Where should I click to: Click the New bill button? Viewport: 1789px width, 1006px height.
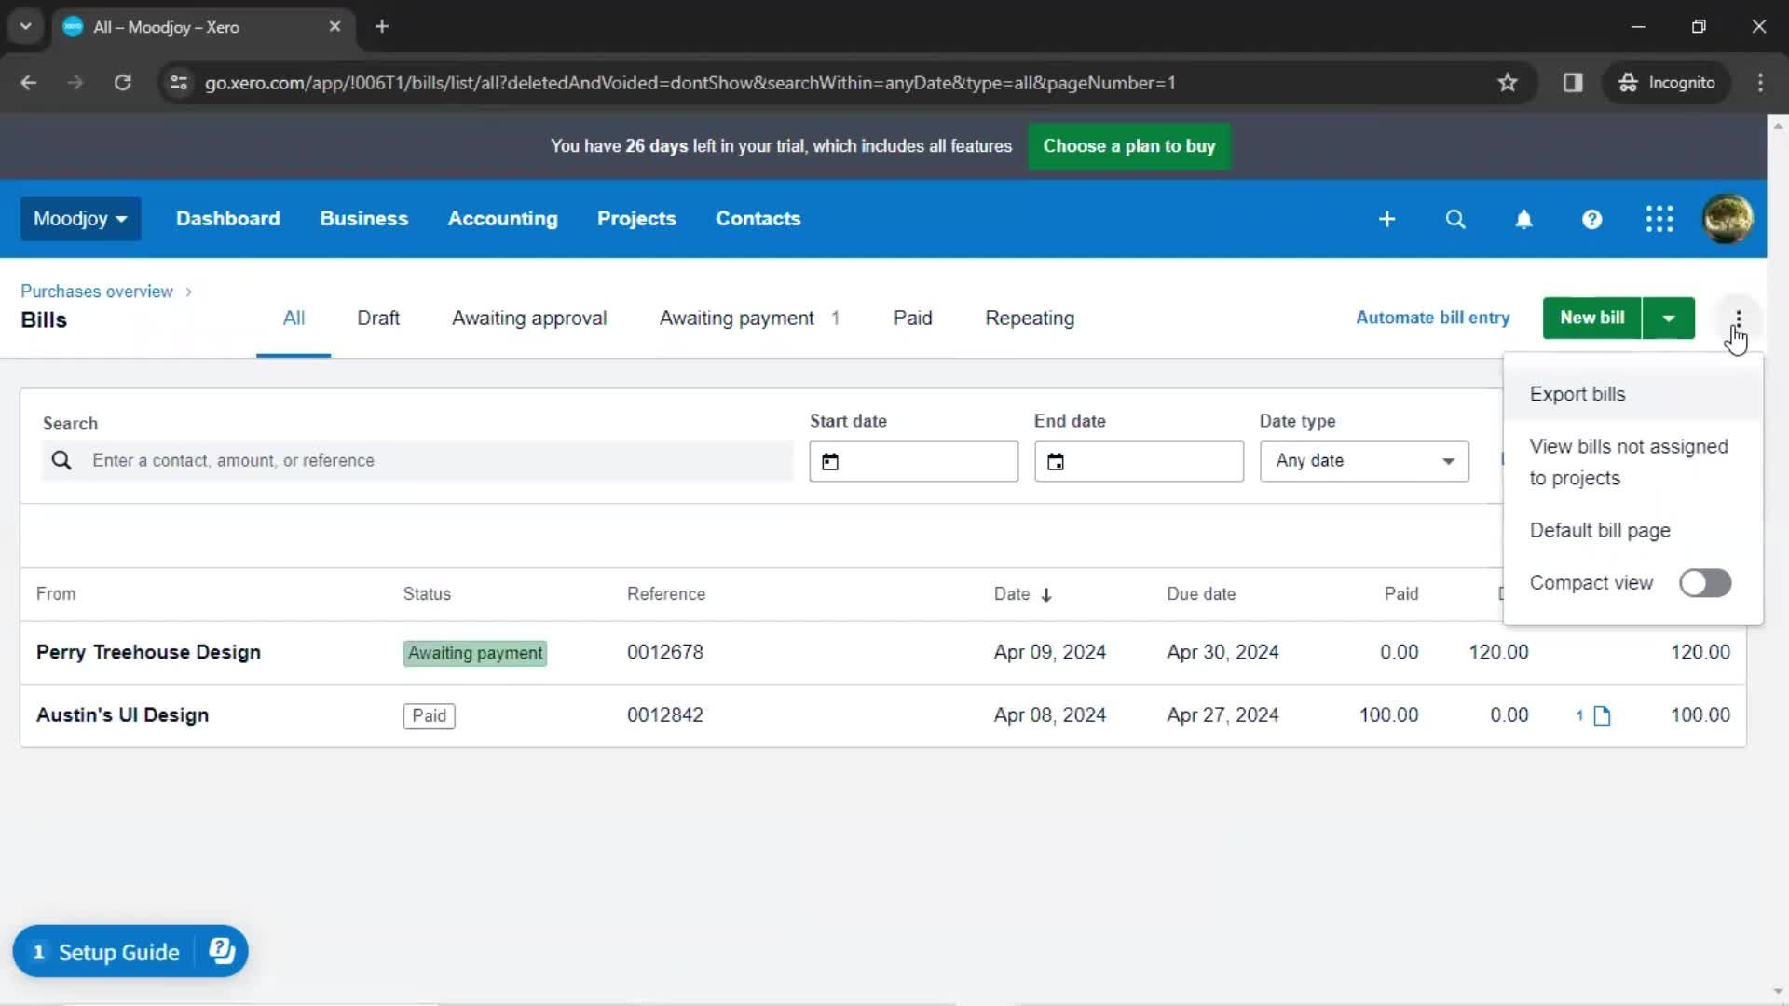[x=1591, y=319]
